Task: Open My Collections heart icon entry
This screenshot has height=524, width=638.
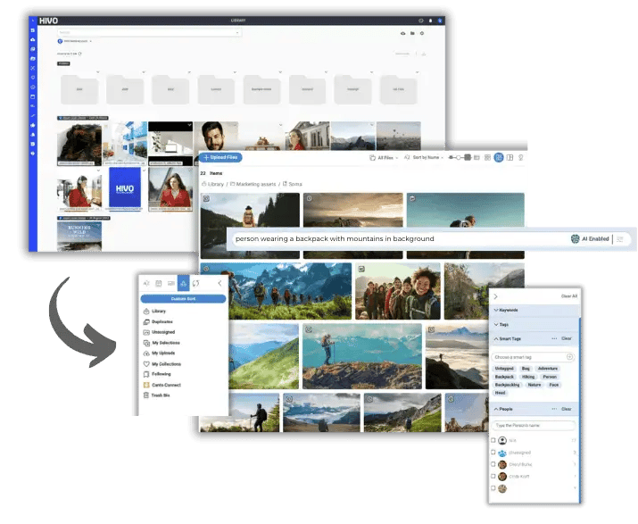Action: pos(165,363)
